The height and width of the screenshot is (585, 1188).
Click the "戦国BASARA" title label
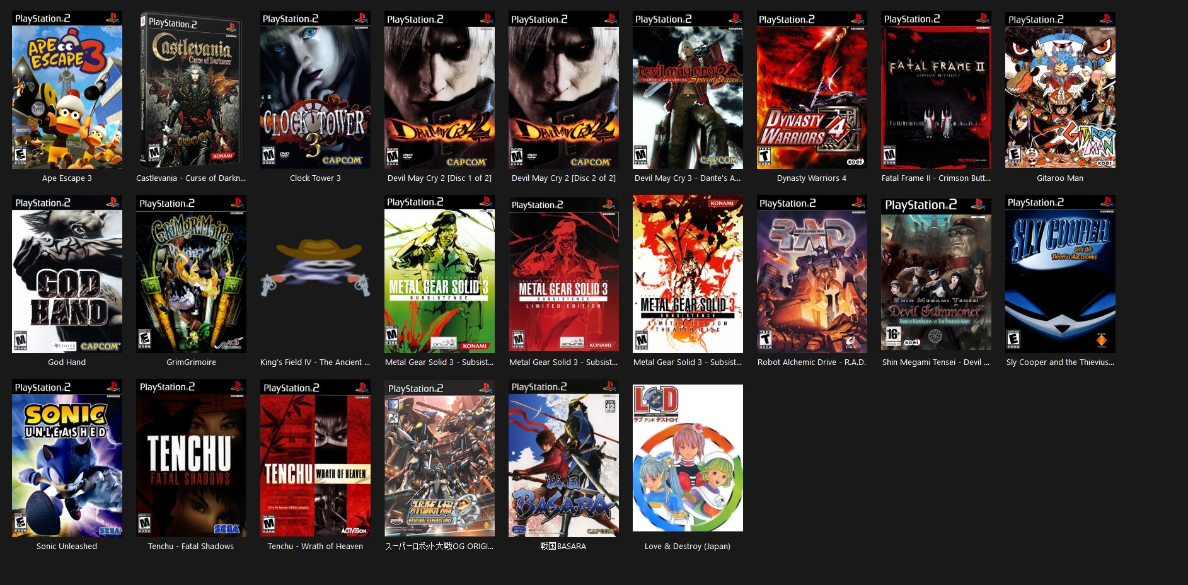point(563,547)
